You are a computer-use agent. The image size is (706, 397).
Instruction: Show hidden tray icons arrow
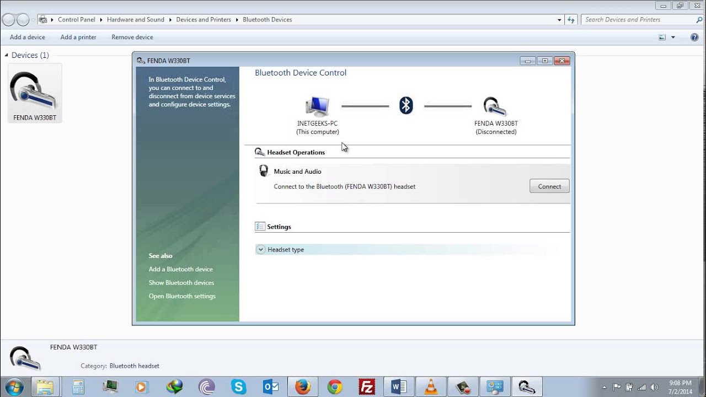point(605,387)
